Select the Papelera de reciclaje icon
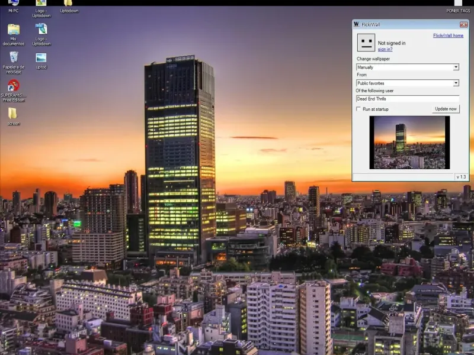Image resolution: width=474 pixels, height=355 pixels. click(13, 57)
